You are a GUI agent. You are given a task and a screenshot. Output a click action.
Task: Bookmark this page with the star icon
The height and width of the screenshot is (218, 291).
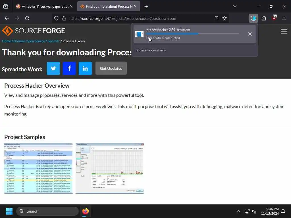click(225, 18)
